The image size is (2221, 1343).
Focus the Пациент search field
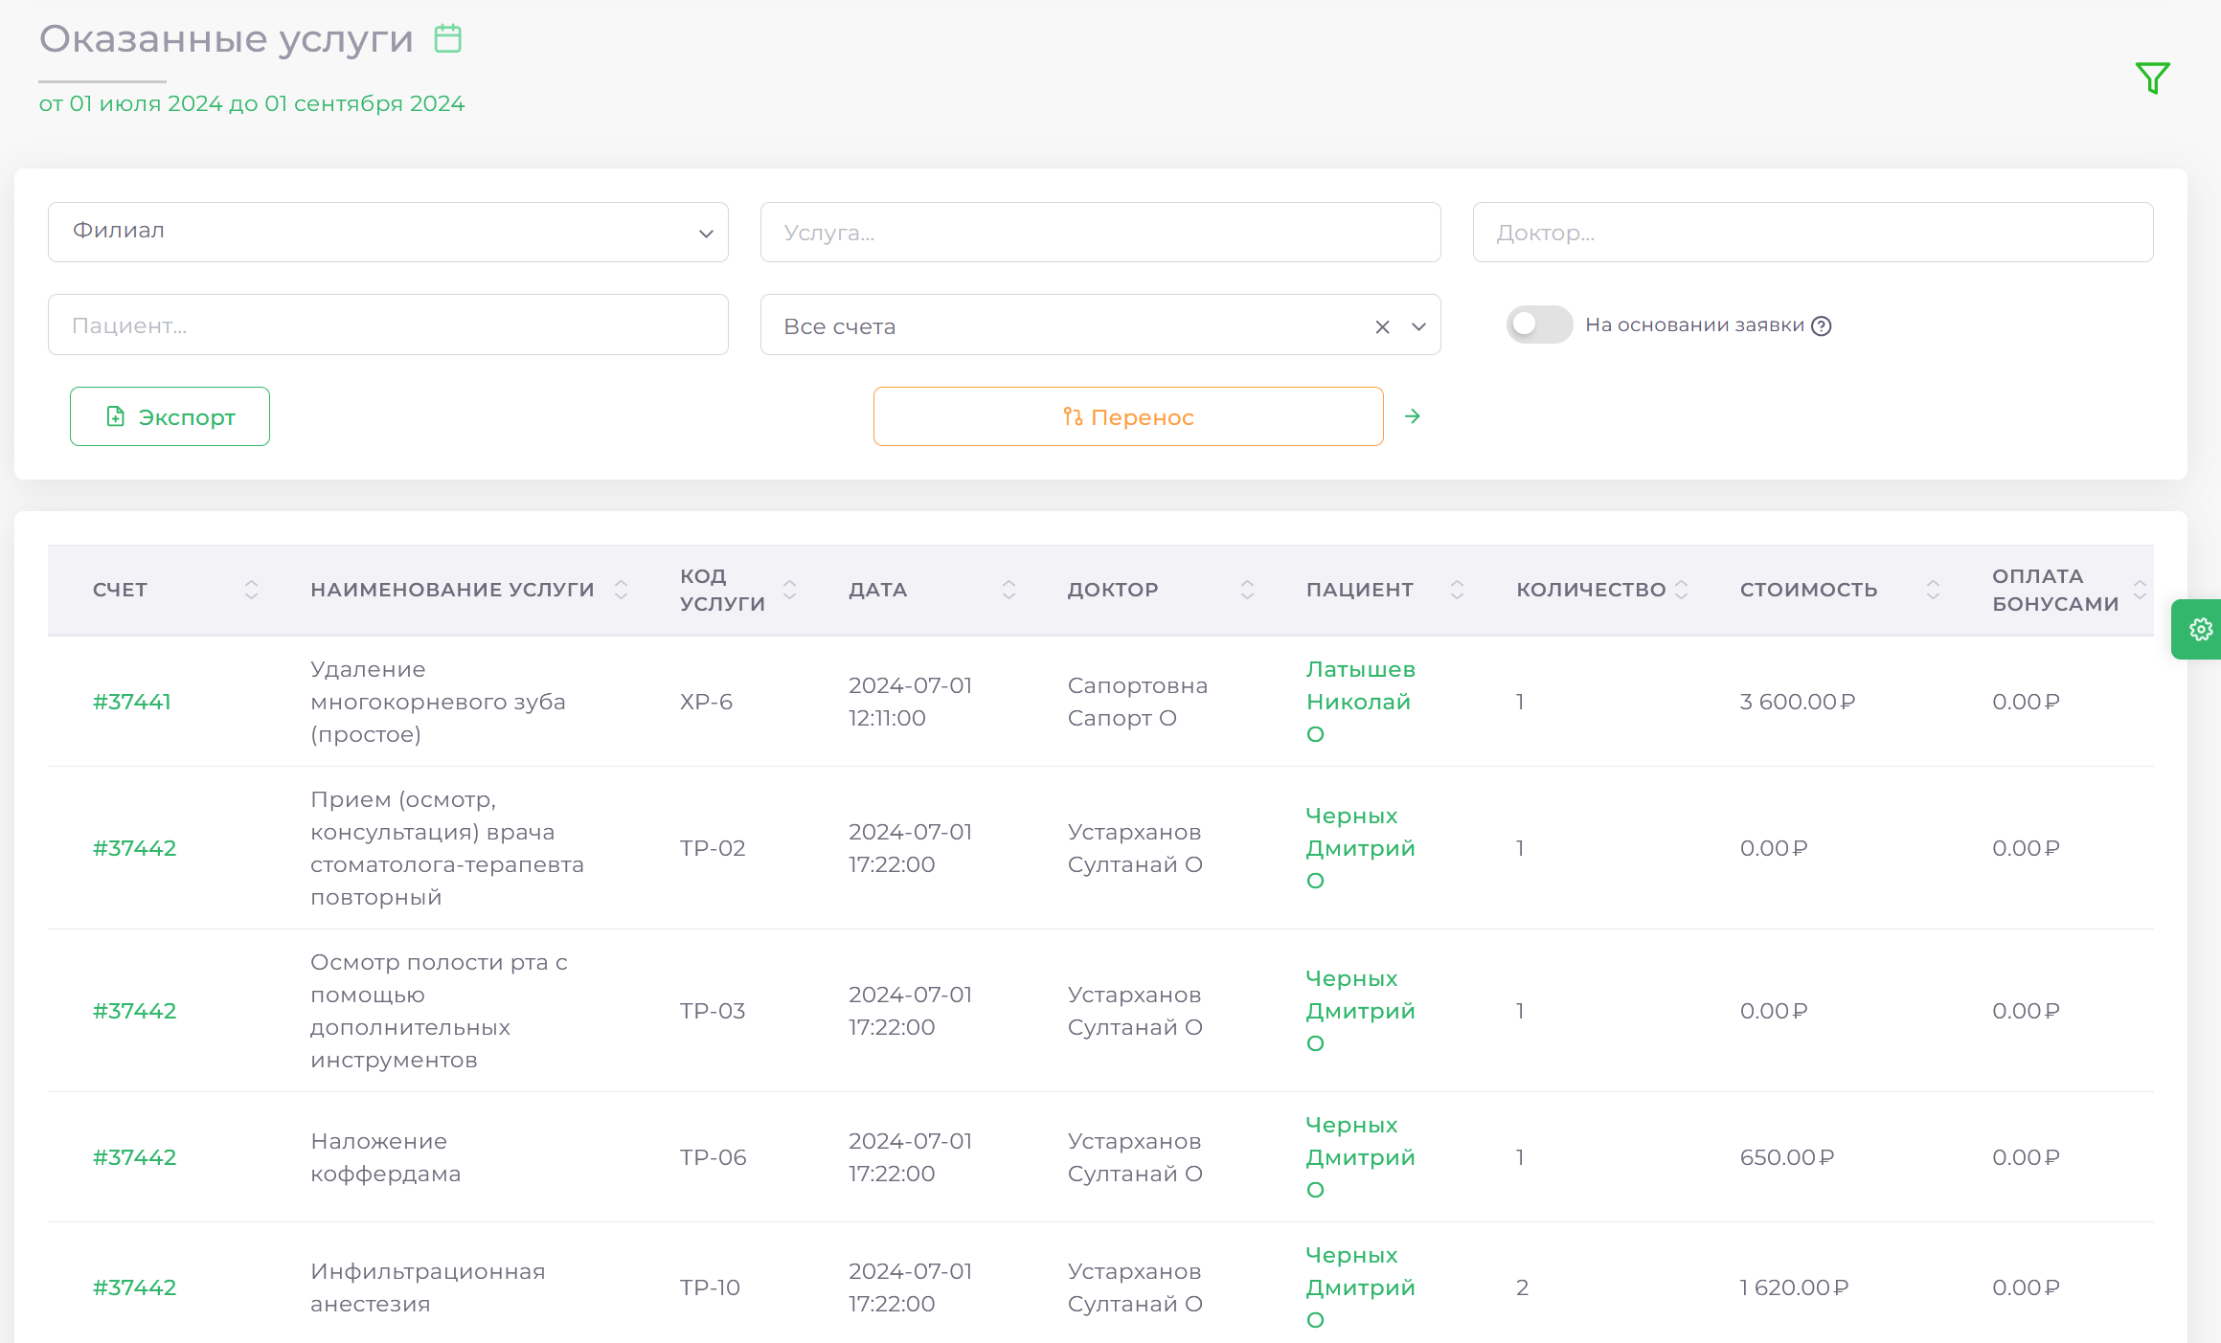[388, 325]
